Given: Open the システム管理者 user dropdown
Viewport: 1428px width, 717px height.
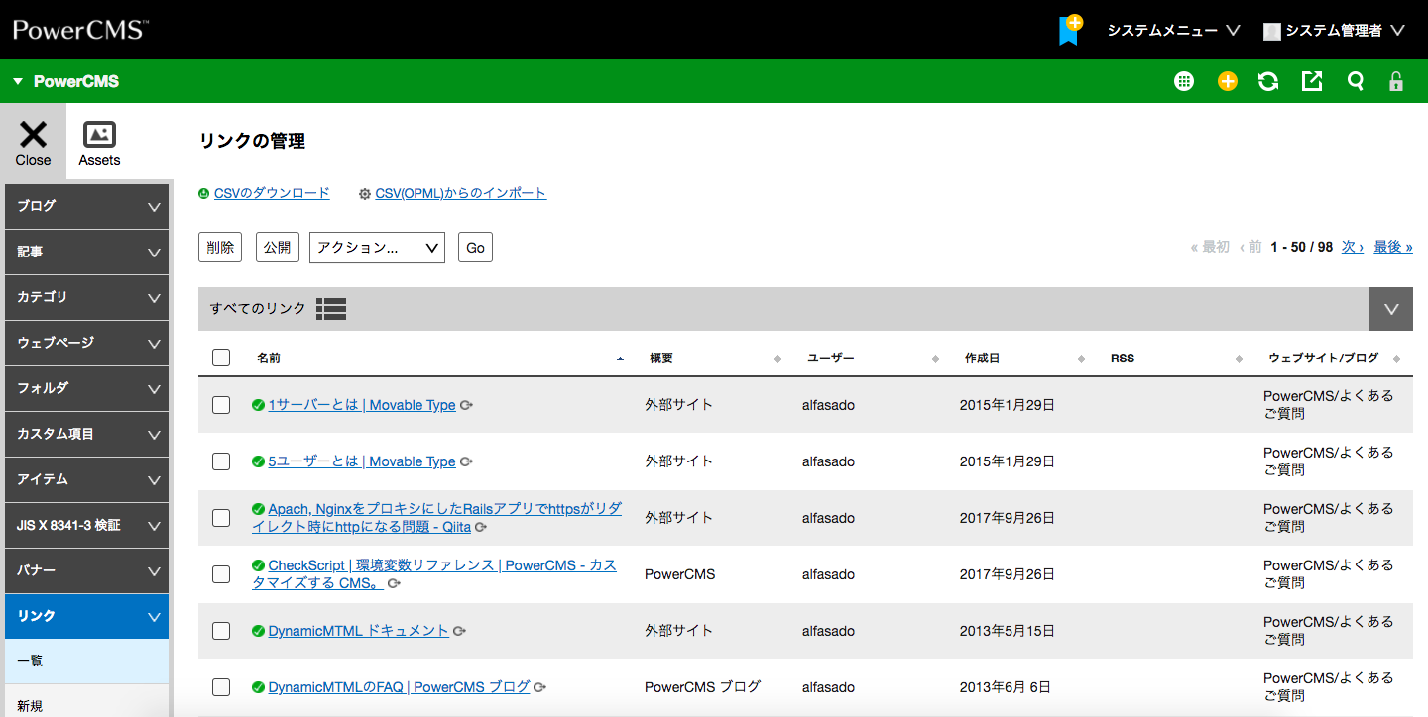Looking at the screenshot, I should [1335, 31].
